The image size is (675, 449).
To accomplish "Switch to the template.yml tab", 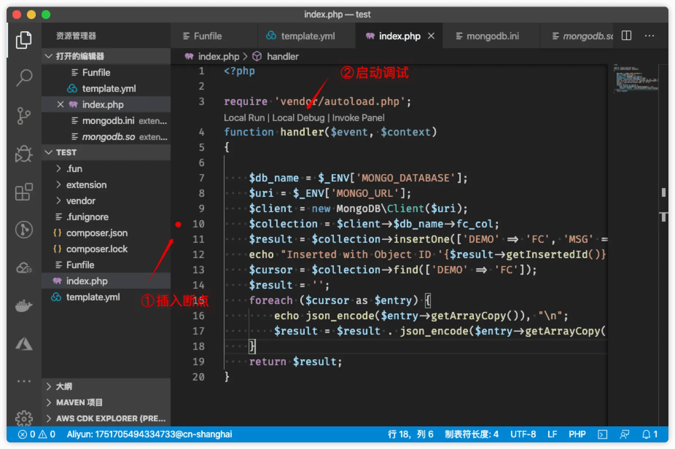I will (302, 36).
